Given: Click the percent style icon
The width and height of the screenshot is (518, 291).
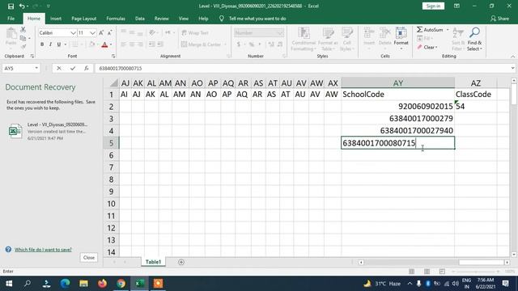Looking at the screenshot, I should click(x=252, y=44).
